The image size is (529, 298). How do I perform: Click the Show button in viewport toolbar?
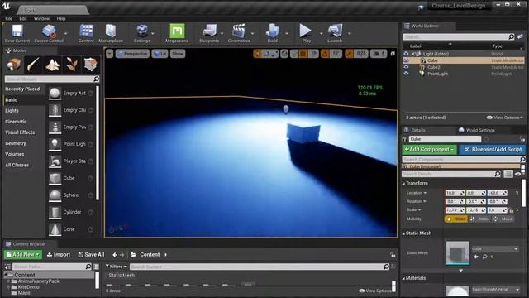(178, 54)
